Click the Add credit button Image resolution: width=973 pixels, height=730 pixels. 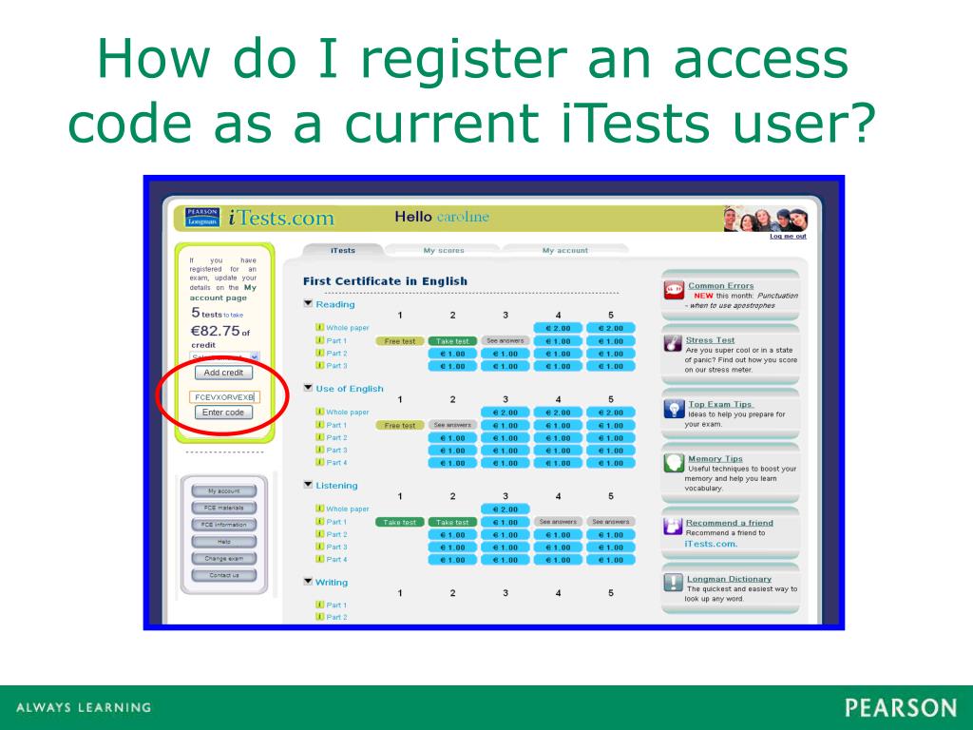[x=223, y=373]
